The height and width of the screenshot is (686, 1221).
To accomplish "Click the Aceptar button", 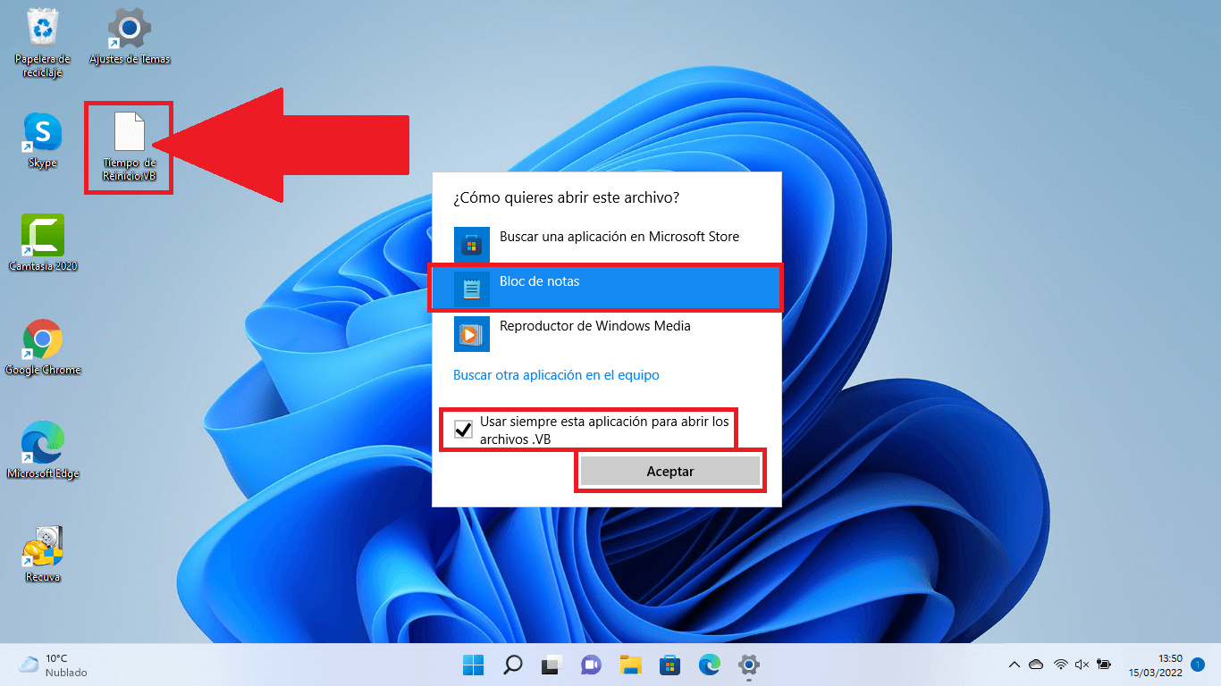I will click(x=670, y=472).
